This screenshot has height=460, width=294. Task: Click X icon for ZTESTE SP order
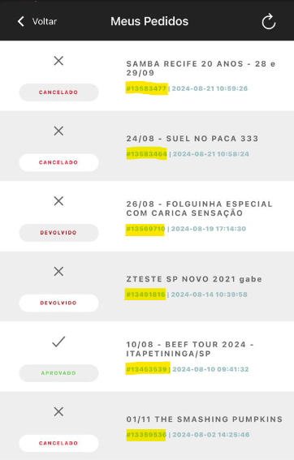click(58, 271)
